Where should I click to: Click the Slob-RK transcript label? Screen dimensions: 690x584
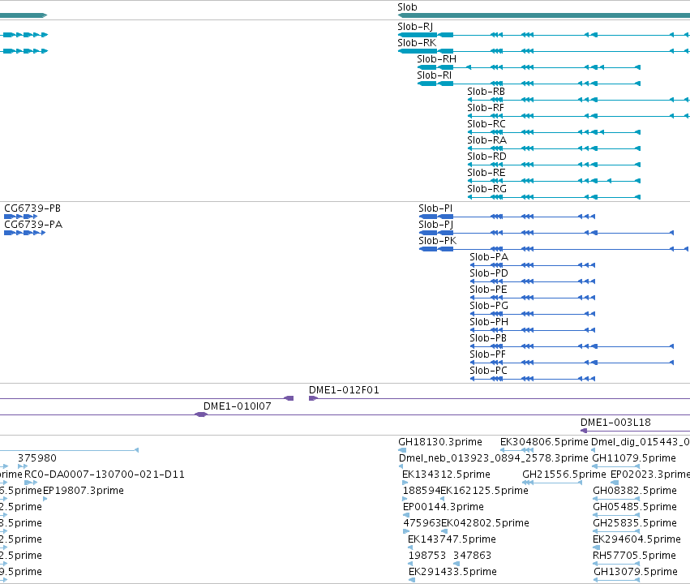[x=417, y=43]
